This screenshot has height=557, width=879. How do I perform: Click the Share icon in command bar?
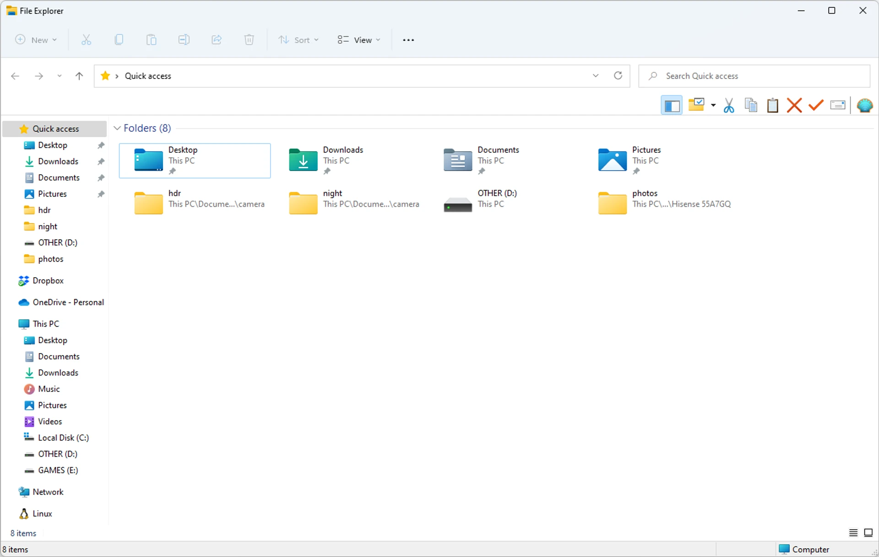tap(217, 40)
